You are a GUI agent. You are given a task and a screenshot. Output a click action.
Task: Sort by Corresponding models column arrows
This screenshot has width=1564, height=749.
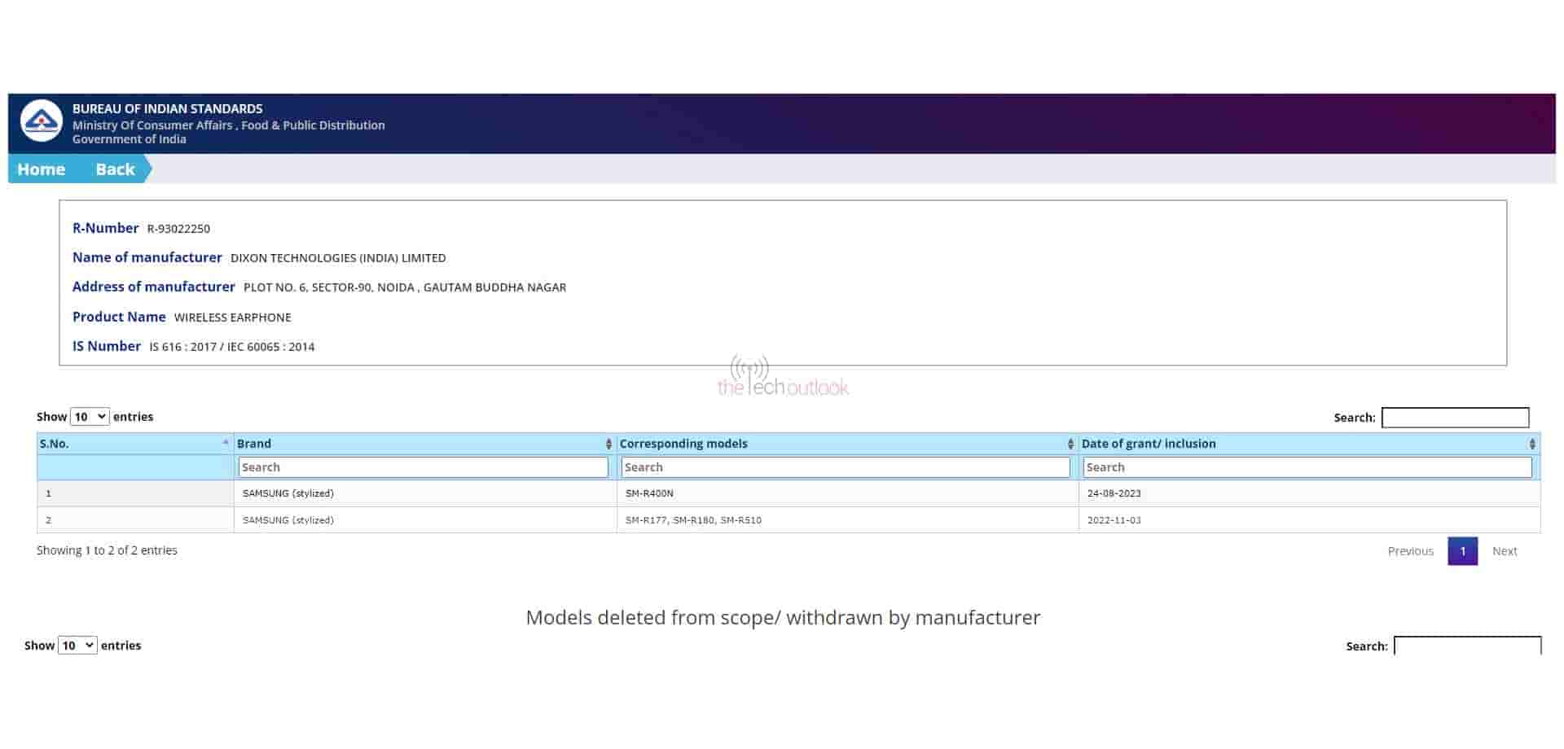(1070, 444)
